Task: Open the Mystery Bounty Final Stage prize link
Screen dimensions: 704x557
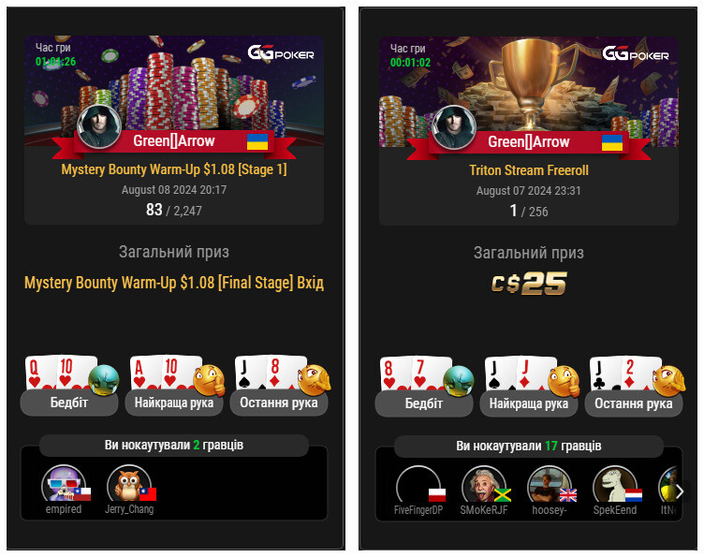Action: [x=174, y=283]
